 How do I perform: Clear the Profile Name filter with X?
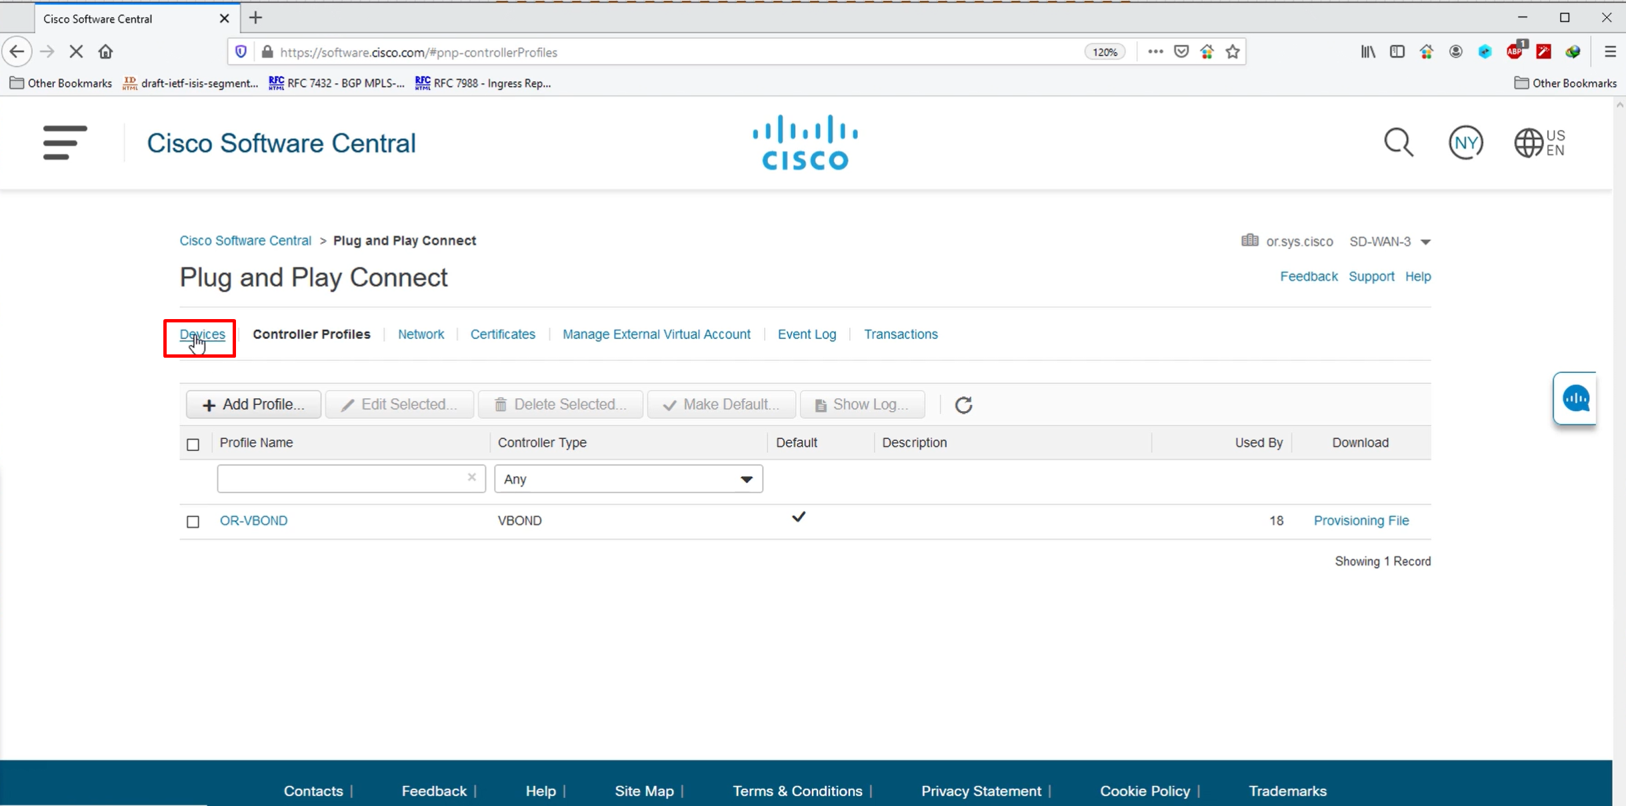click(x=471, y=478)
